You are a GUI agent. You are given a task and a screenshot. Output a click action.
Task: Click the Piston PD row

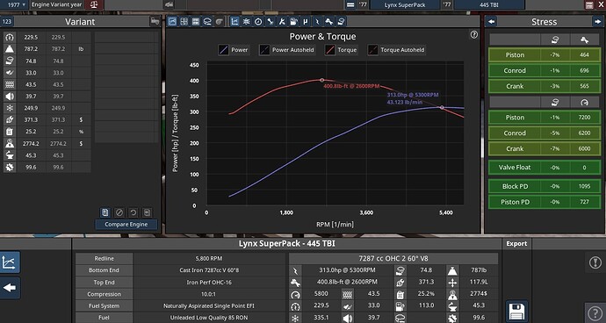(x=545, y=202)
